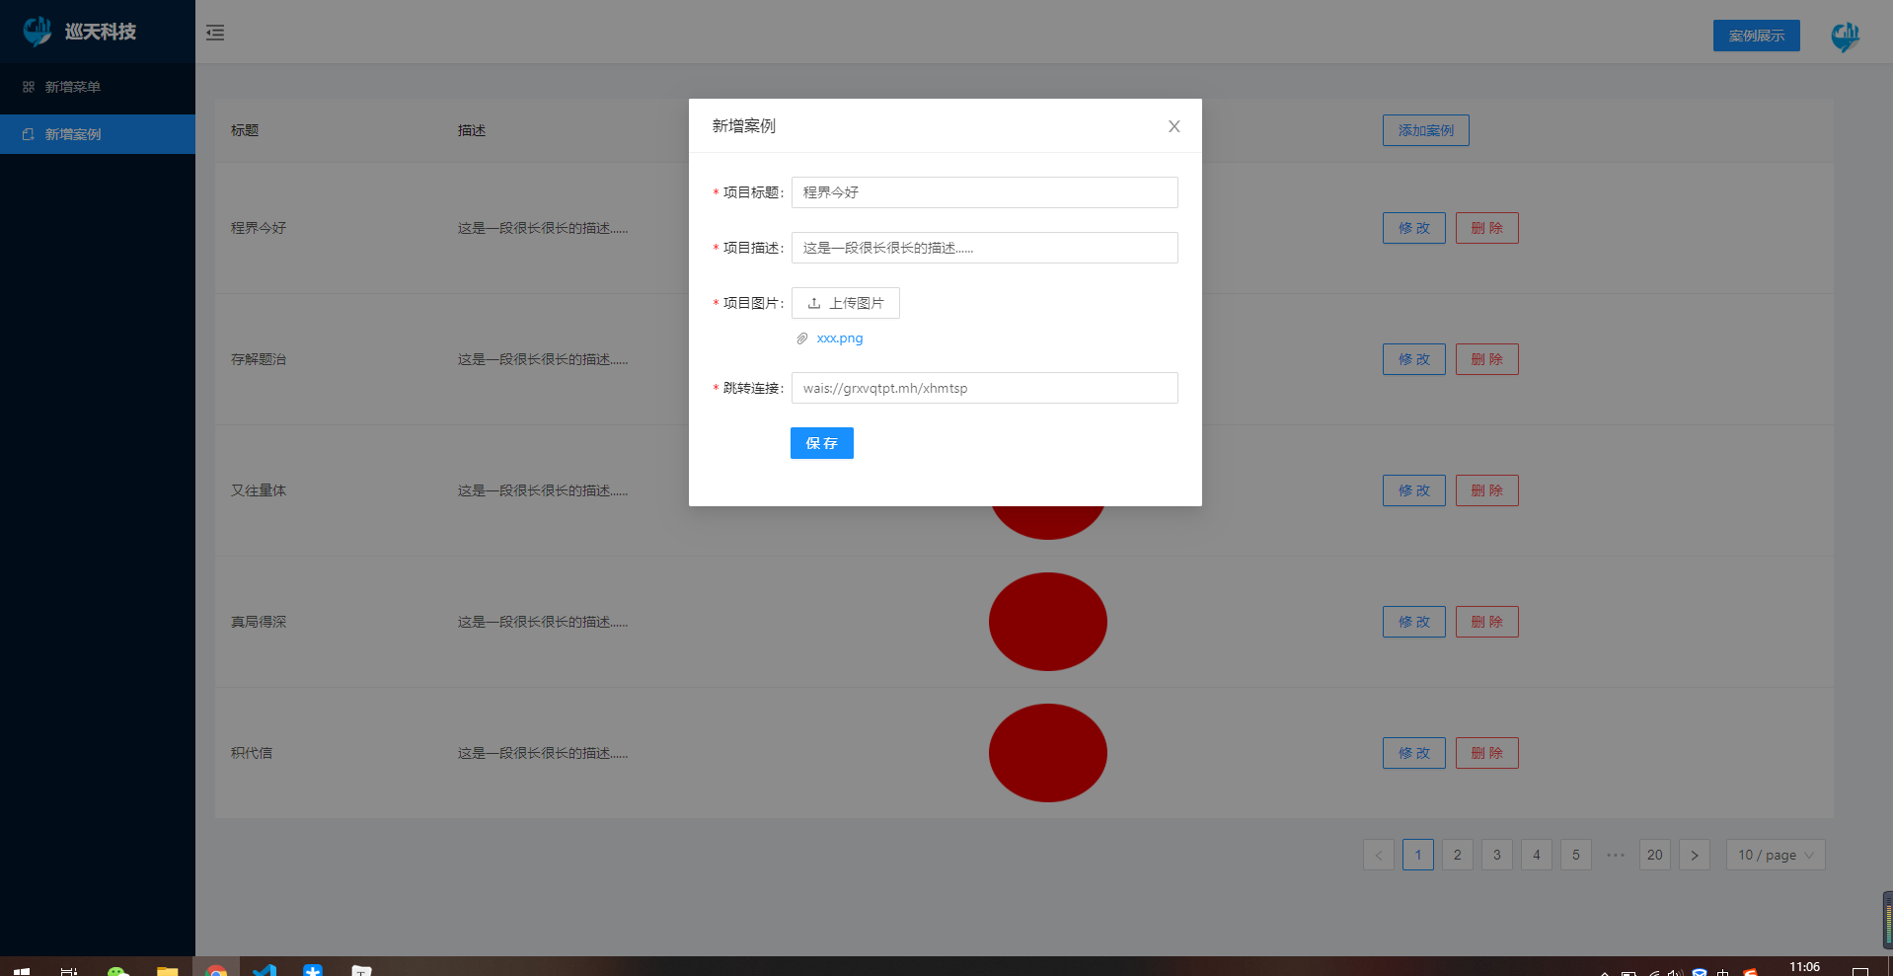Viewport: 1893px width, 976px height.
Task: Click 删除 for row 存解题治
Action: point(1486,359)
